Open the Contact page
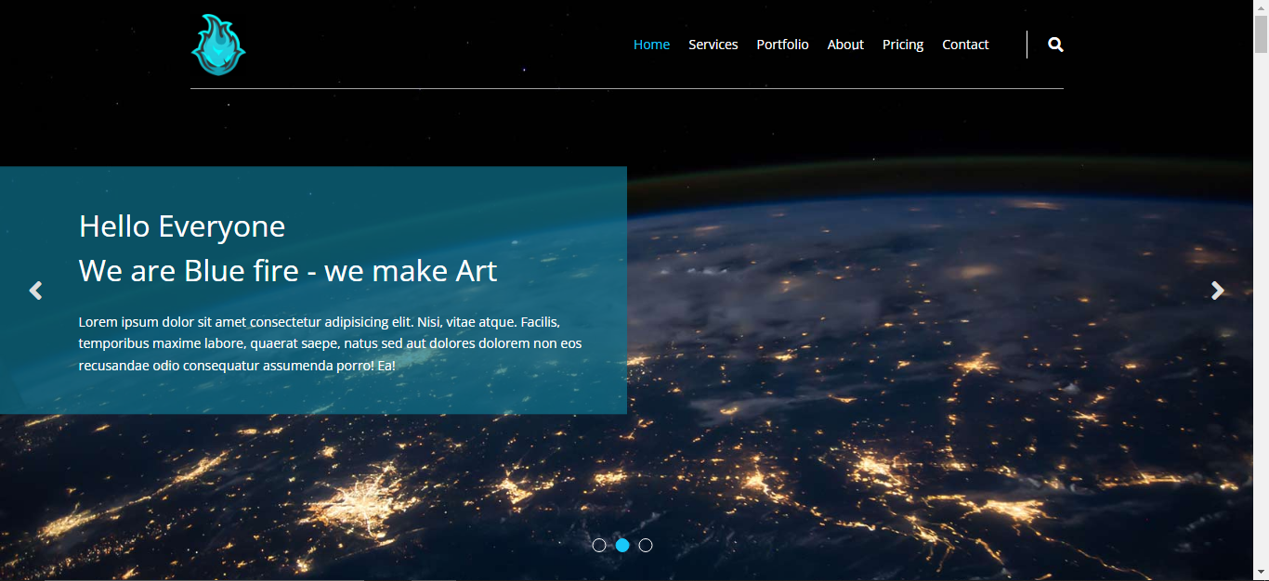The image size is (1269, 581). (x=965, y=44)
